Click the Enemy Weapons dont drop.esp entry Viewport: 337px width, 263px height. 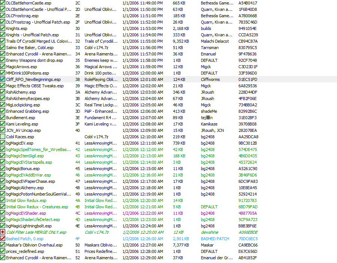pos(35,60)
